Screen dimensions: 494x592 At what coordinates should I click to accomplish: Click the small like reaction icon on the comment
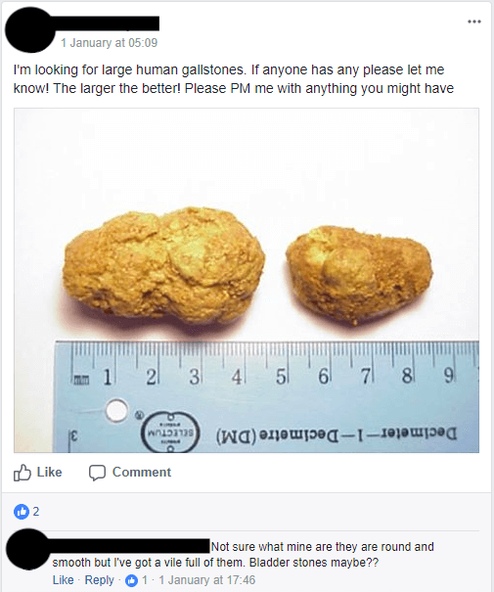pyautogui.click(x=131, y=580)
